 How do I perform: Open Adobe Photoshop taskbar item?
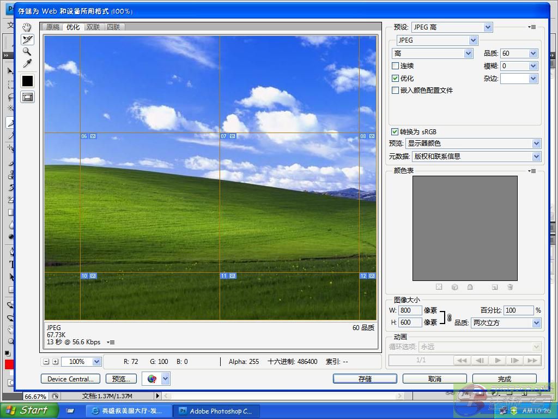click(x=216, y=411)
